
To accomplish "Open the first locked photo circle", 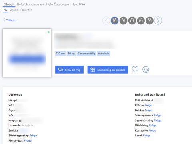I will [114, 20].
